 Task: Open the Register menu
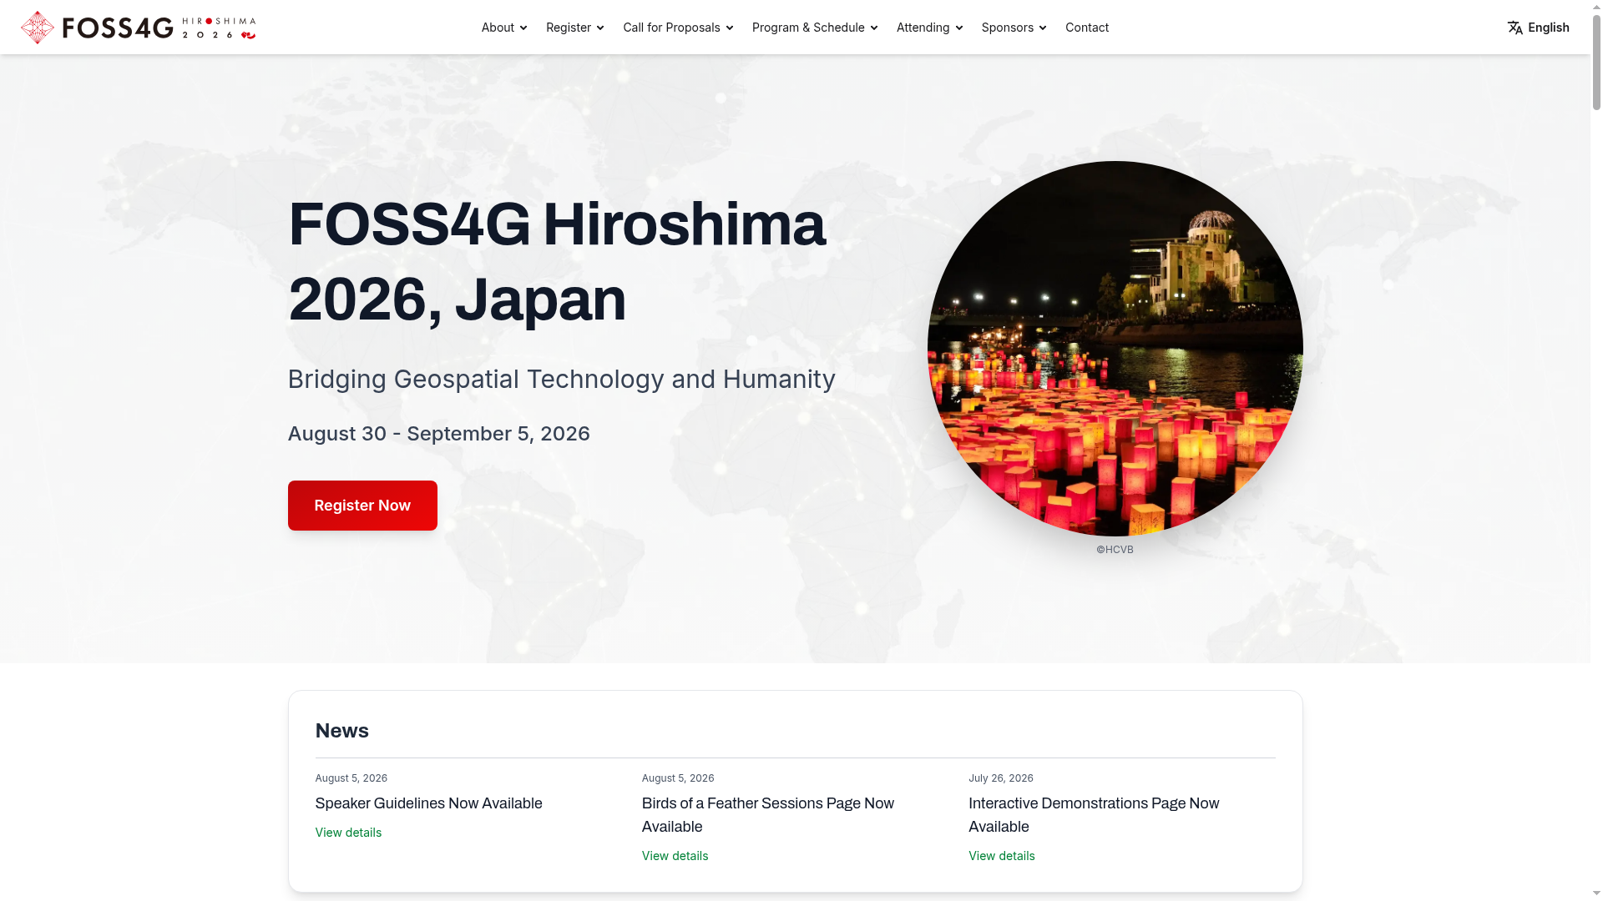(574, 28)
